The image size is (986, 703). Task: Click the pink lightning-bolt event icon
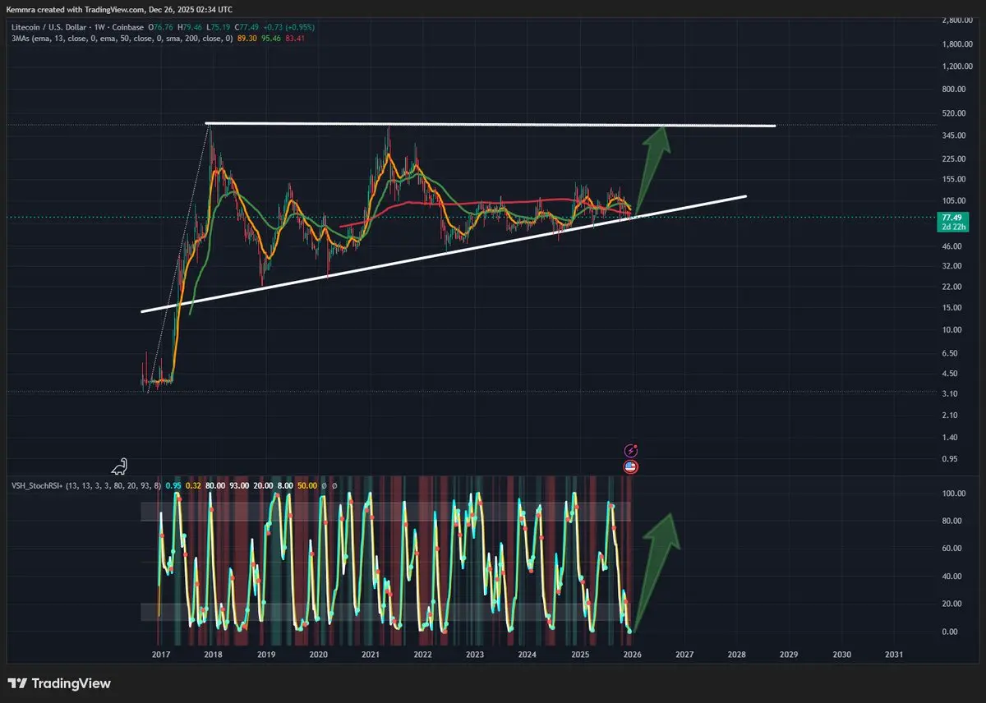[631, 450]
